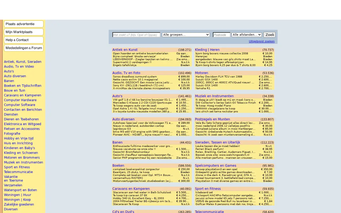Click the Postcode input field
The width and height of the screenshot is (341, 213).
coord(222,35)
